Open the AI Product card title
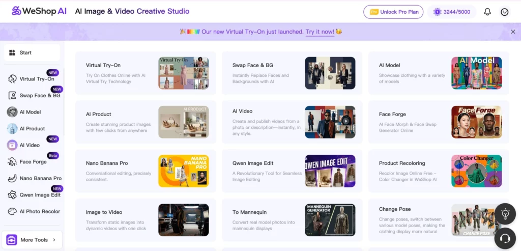Screen dimensions: 521x251 (x=99, y=114)
